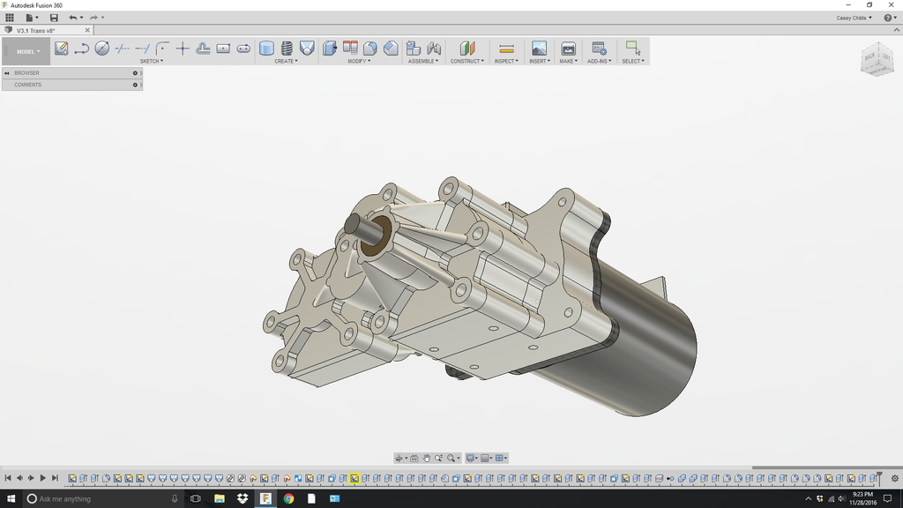Viewport: 903px width, 508px height.
Task: Jump to the timeline beginning
Action: tap(8, 478)
